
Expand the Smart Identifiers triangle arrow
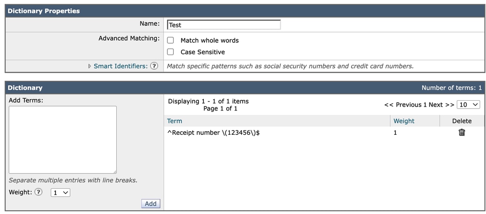pos(90,66)
